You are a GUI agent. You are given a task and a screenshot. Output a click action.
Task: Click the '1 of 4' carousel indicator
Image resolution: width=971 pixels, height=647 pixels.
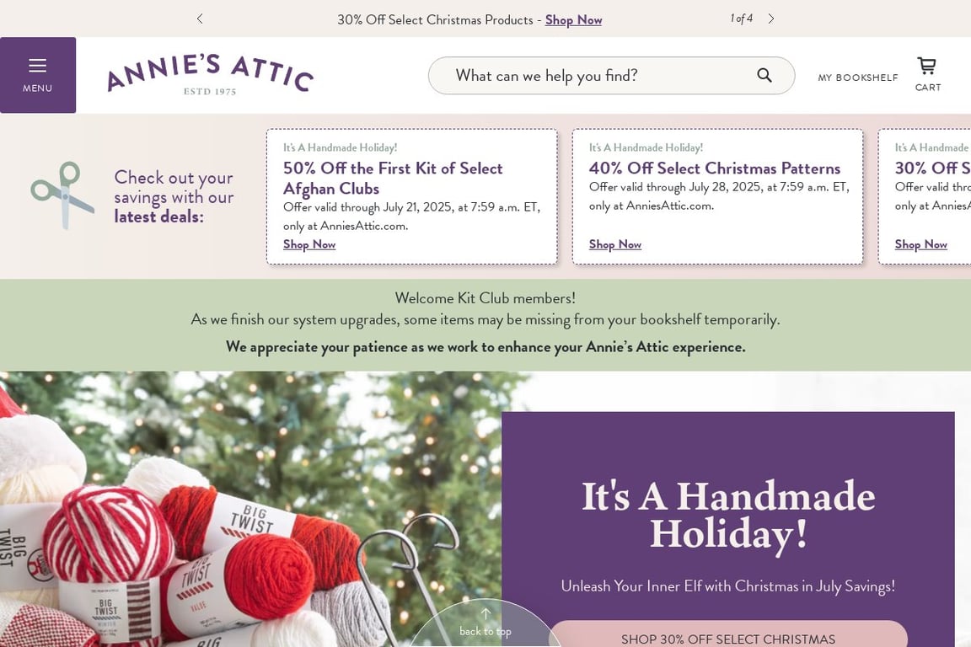pos(741,18)
